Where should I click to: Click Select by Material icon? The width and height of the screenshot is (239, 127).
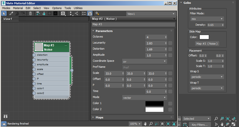tap(97, 13)
